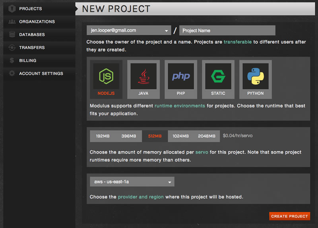318x228 pixels.
Task: Click the Account Settings gear icon
Action: coord(12,73)
